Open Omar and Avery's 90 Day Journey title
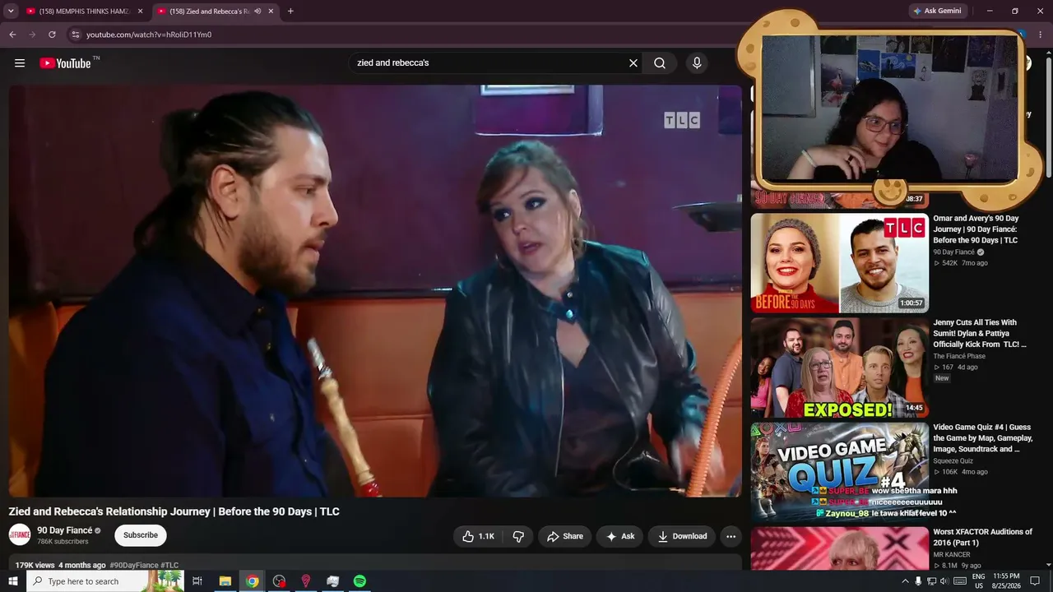Screen dimensions: 1053x592 (x=976, y=229)
